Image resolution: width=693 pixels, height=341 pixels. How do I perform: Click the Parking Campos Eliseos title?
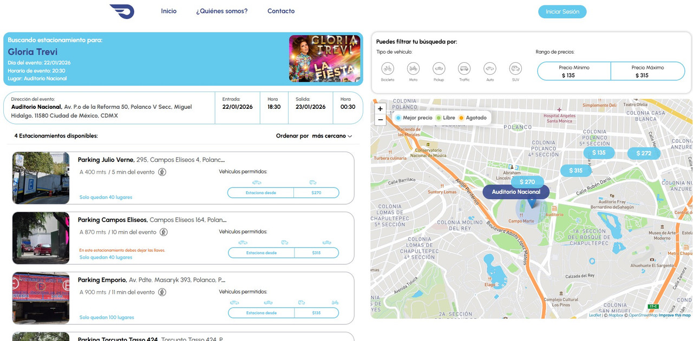coord(113,220)
